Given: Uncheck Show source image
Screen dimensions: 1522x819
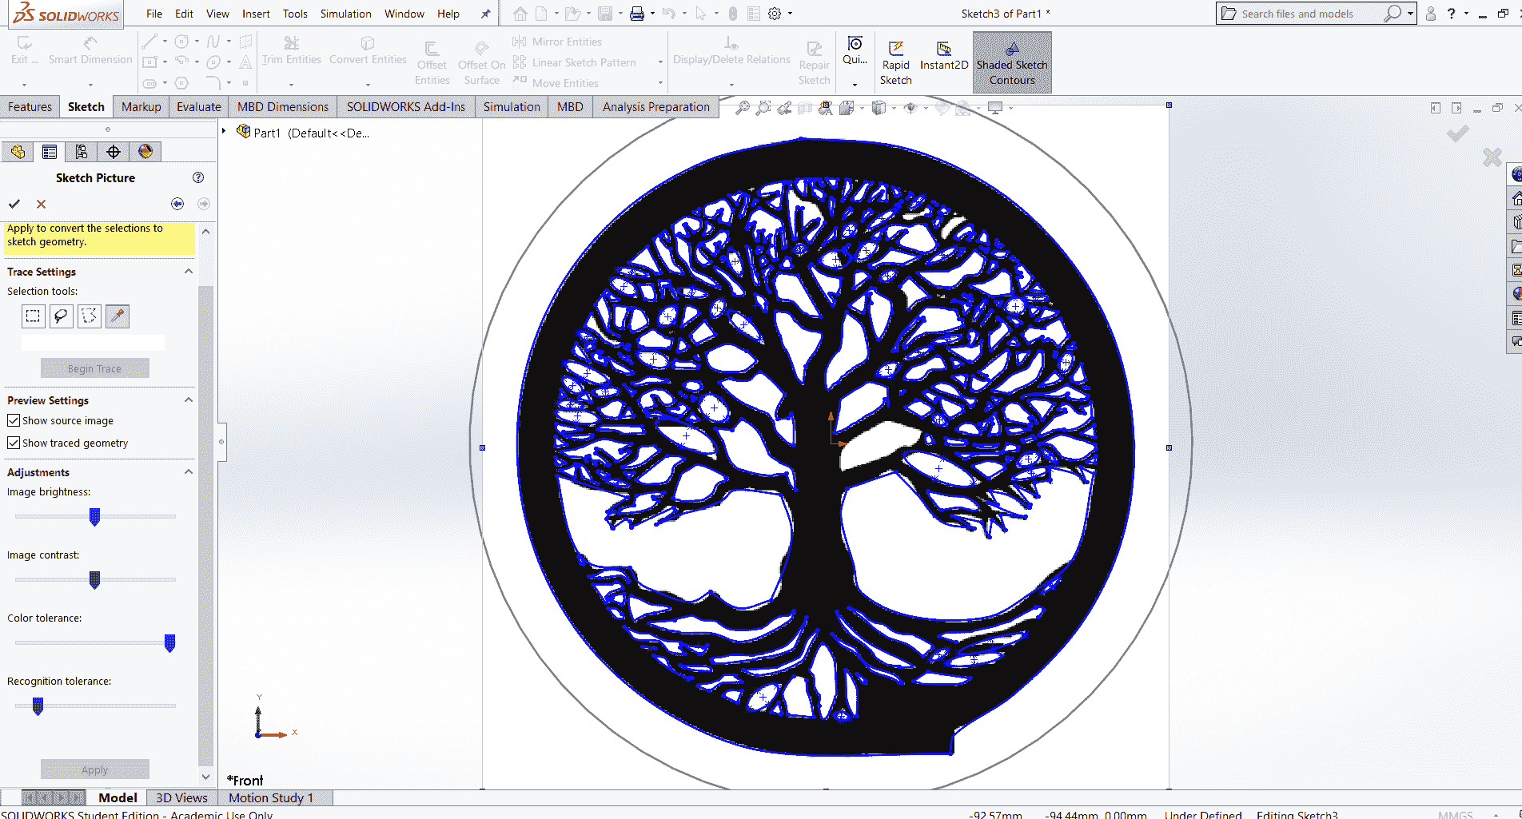Looking at the screenshot, I should coord(14,420).
